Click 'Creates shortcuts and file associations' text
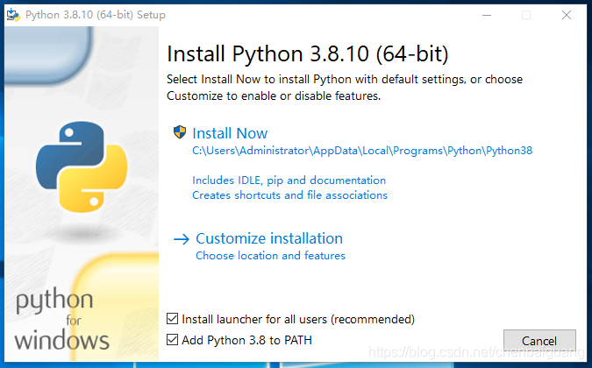The height and width of the screenshot is (368, 592). 289,195
